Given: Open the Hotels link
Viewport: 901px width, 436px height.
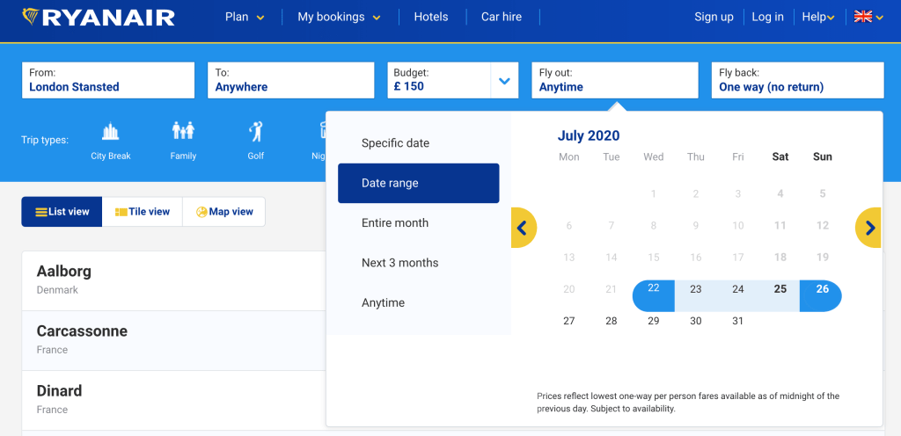Looking at the screenshot, I should tap(431, 17).
